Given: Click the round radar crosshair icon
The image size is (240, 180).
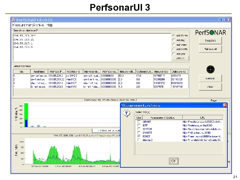Looking at the screenshot, I should click(210, 69).
